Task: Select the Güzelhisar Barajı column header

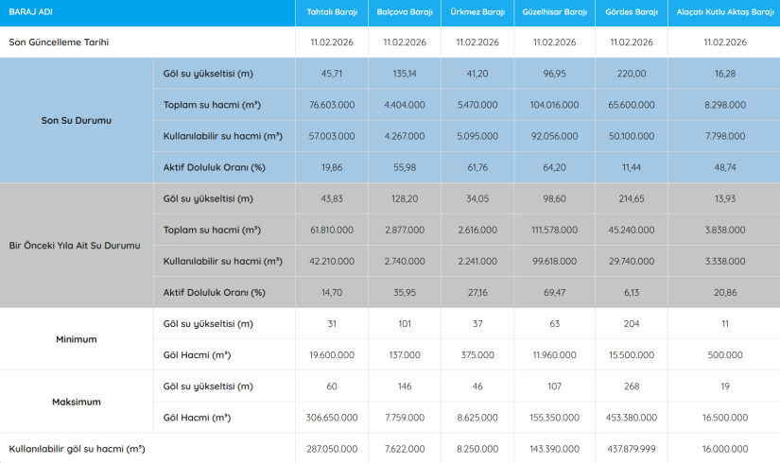Action: coord(554,12)
